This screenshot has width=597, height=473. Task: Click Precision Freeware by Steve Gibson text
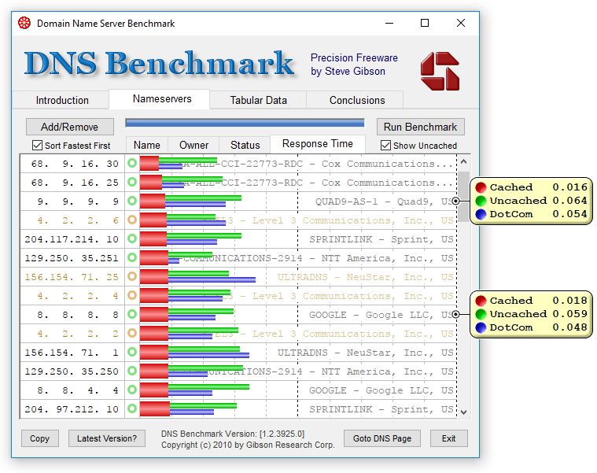tap(354, 65)
